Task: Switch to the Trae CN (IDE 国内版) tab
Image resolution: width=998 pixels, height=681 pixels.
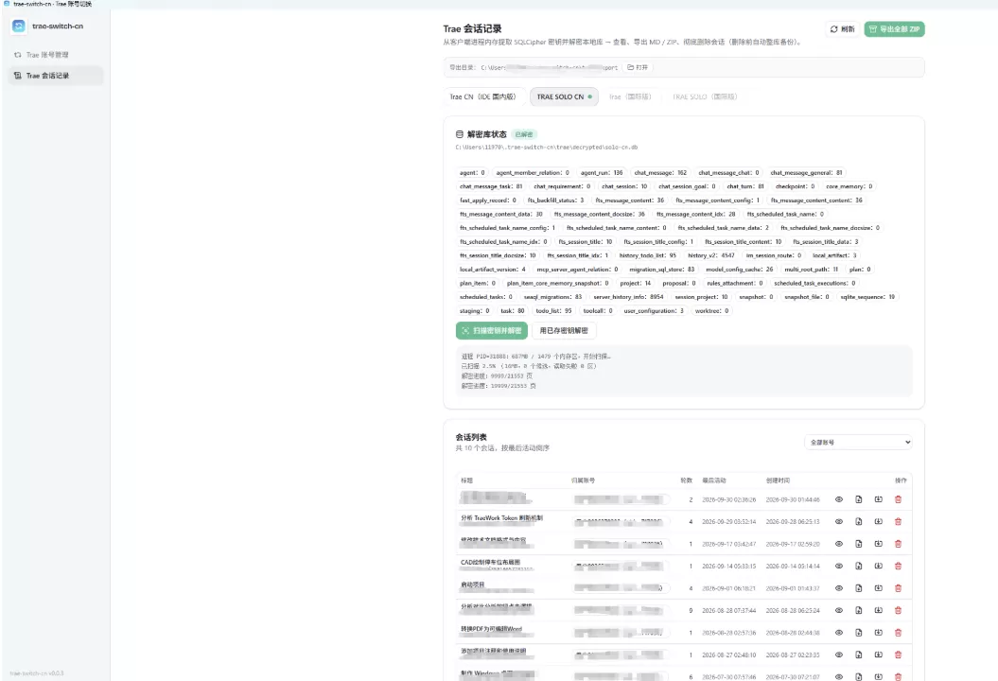Action: point(483,96)
